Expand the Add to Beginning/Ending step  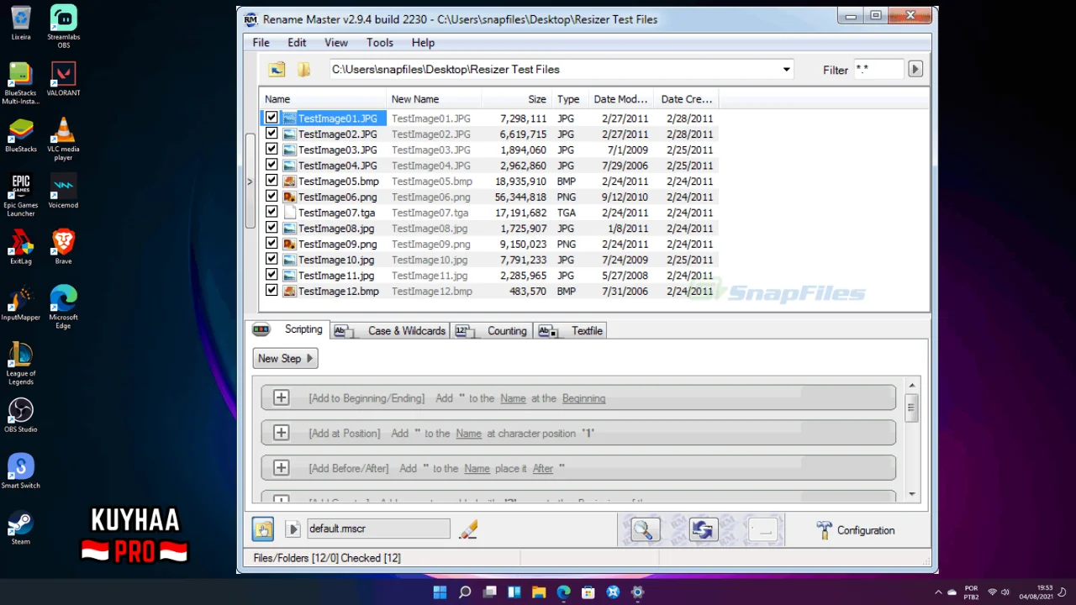[x=282, y=398]
